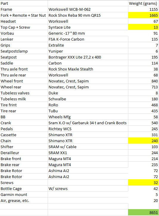The width and height of the screenshot is (159, 216).
Task: Select the Rock Shox Reba fork cell
Action: coord(88,15)
